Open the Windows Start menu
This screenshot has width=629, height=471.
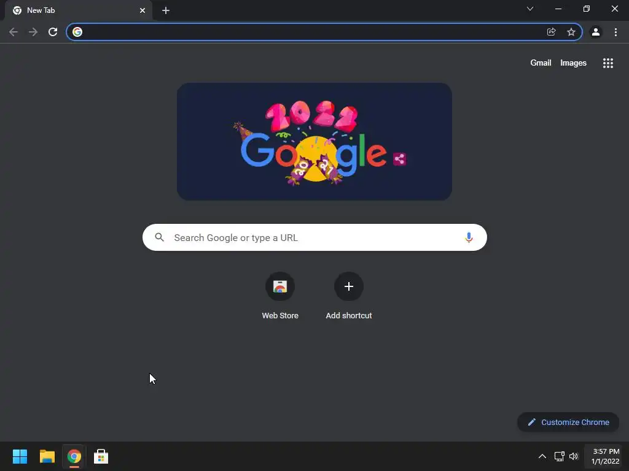[x=20, y=456]
